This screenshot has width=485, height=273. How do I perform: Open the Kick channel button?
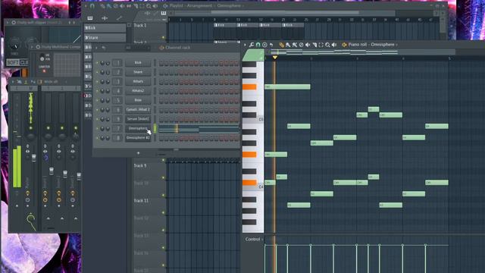[138, 63]
